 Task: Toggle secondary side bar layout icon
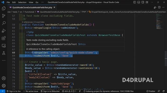(143, 2)
